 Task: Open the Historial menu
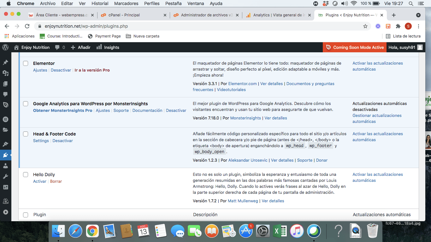(x=100, y=3)
